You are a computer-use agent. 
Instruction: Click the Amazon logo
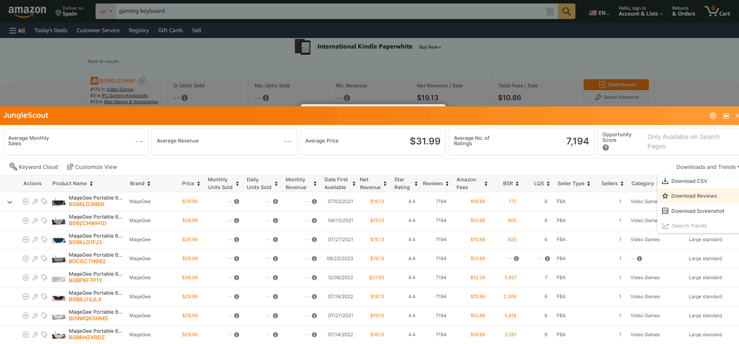[x=27, y=11]
